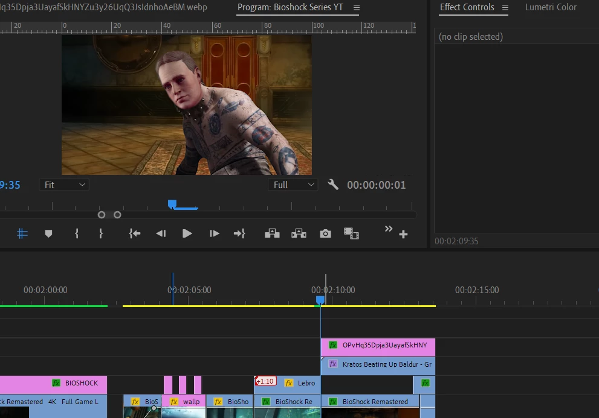Open the Fit zoom level dropdown
The height and width of the screenshot is (418, 599).
(64, 185)
